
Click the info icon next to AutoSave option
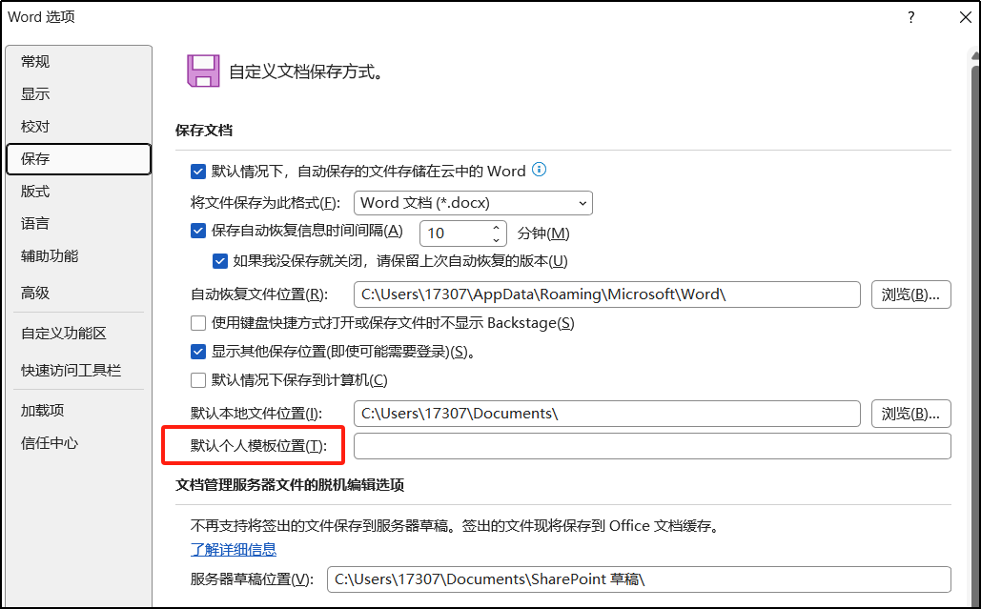click(x=539, y=170)
